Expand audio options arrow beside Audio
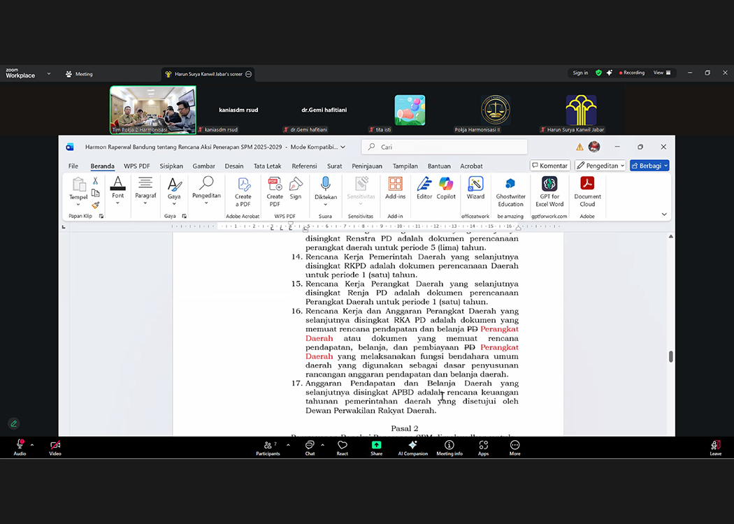This screenshot has height=524, width=734. tap(32, 444)
